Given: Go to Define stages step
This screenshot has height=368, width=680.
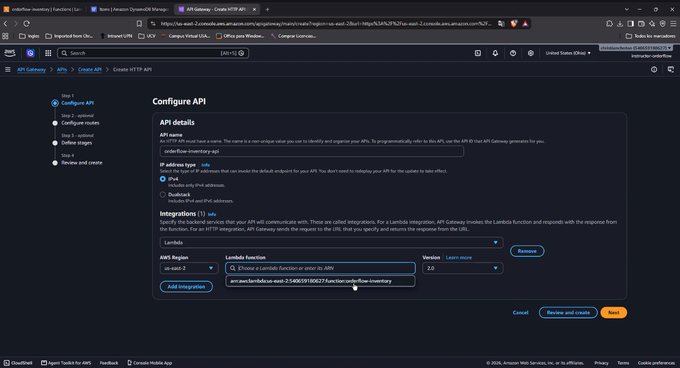Looking at the screenshot, I should click(x=76, y=143).
